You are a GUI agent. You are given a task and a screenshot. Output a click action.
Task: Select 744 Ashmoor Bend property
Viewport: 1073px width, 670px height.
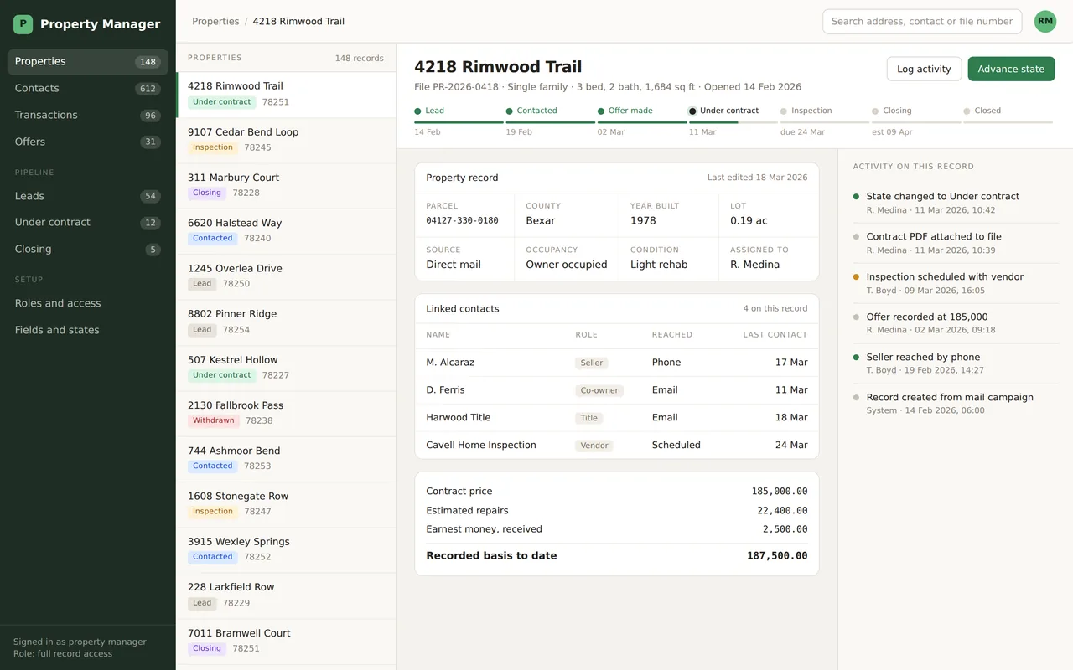286,459
